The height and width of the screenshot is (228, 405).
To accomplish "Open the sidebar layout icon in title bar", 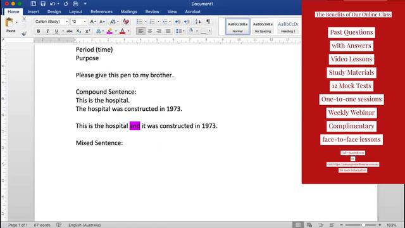I will [x=34, y=4].
